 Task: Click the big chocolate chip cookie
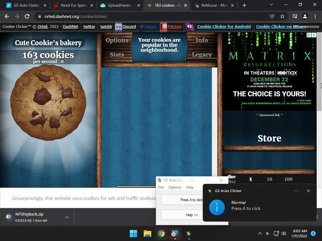[48, 103]
